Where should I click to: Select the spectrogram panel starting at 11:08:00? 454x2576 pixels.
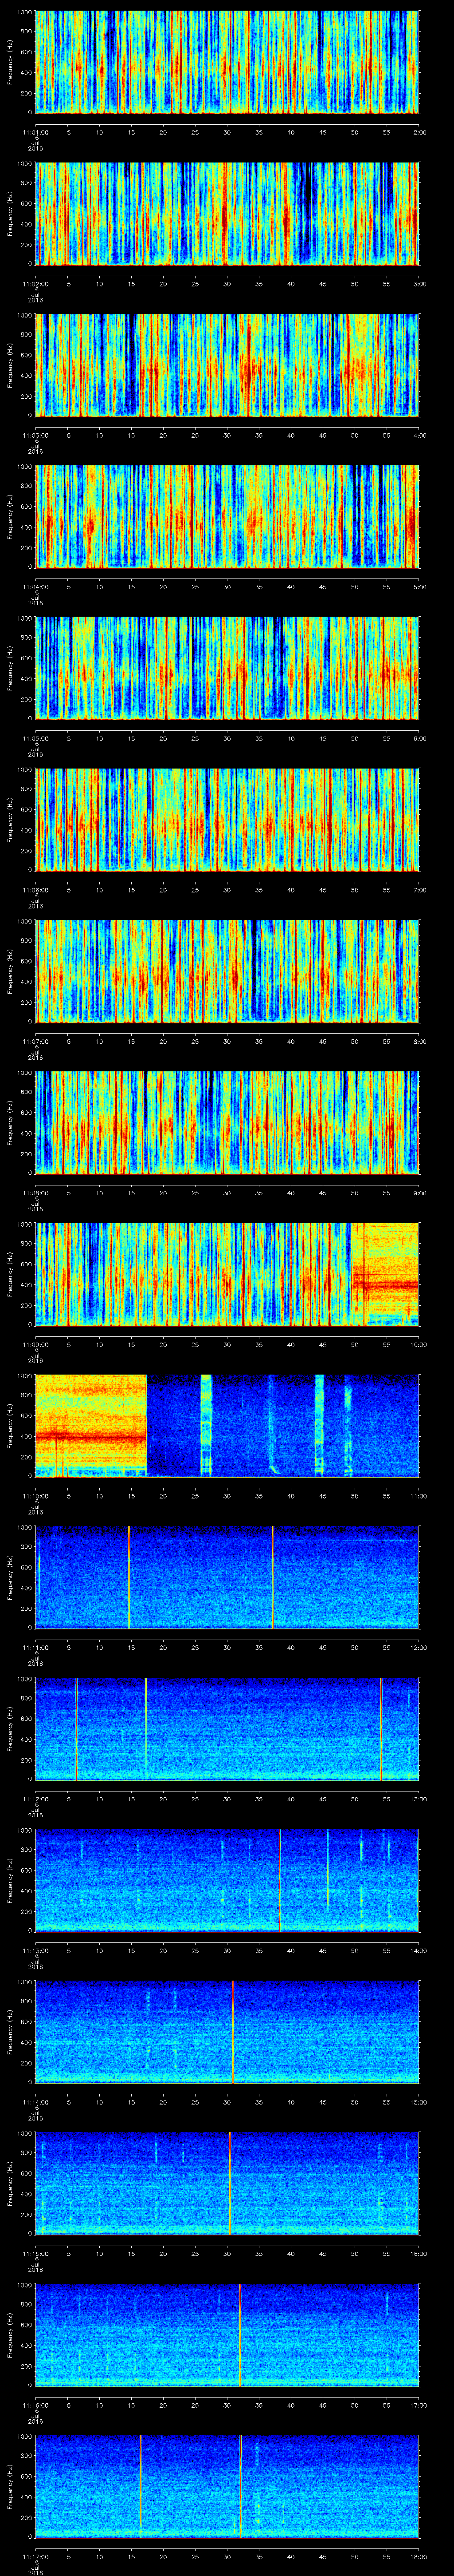coord(227,1122)
